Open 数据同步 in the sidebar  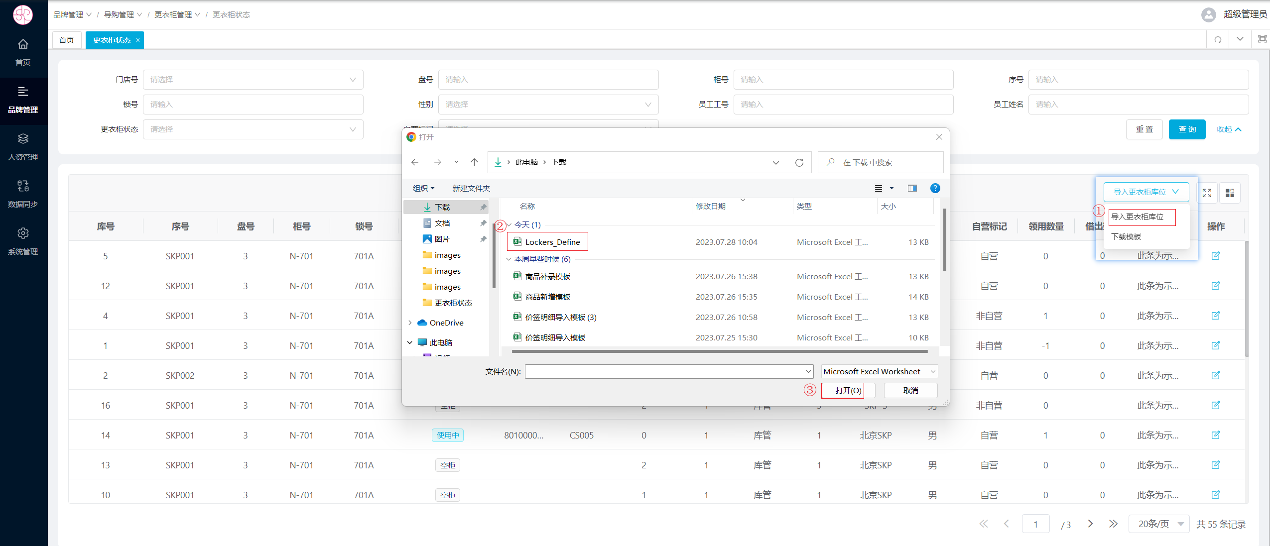coord(23,194)
